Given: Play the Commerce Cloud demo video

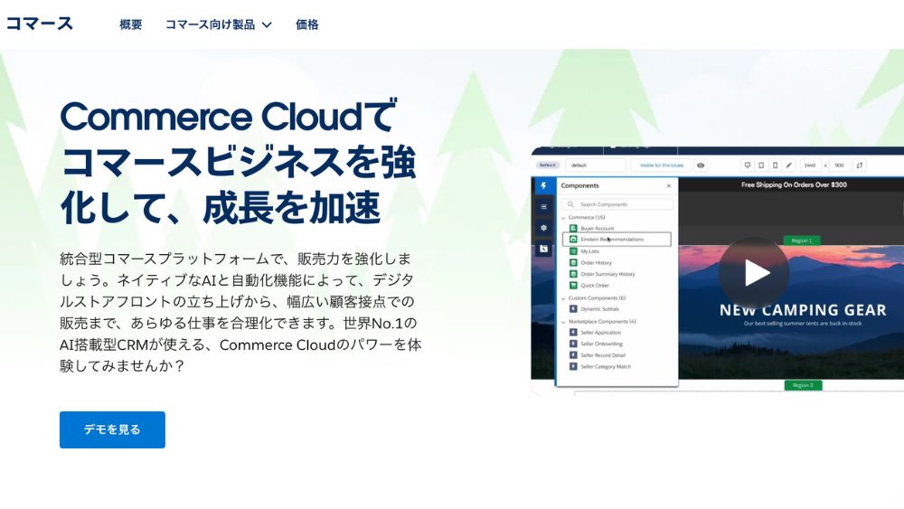Looking at the screenshot, I should 754,273.
